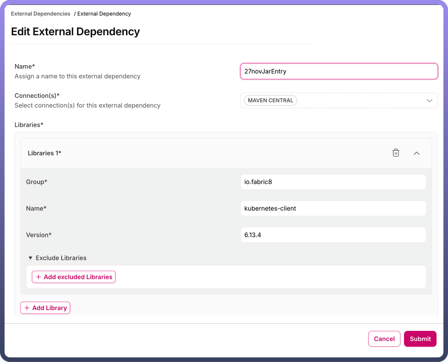Click the External Dependency breadcrumb item
448x362 pixels.
104,14
